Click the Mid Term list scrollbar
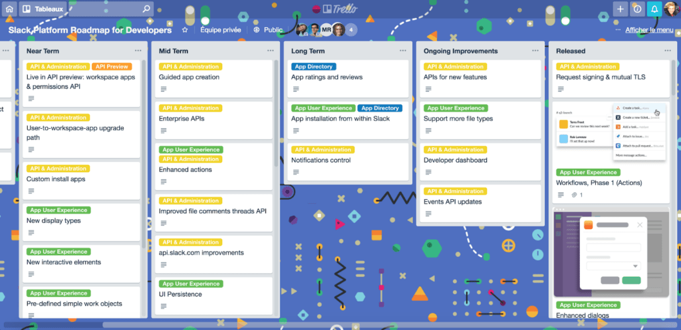 [276, 113]
